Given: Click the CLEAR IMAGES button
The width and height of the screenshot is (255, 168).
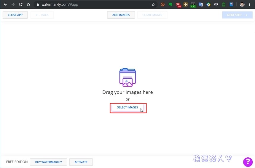Looking at the screenshot, I should coord(152,15).
